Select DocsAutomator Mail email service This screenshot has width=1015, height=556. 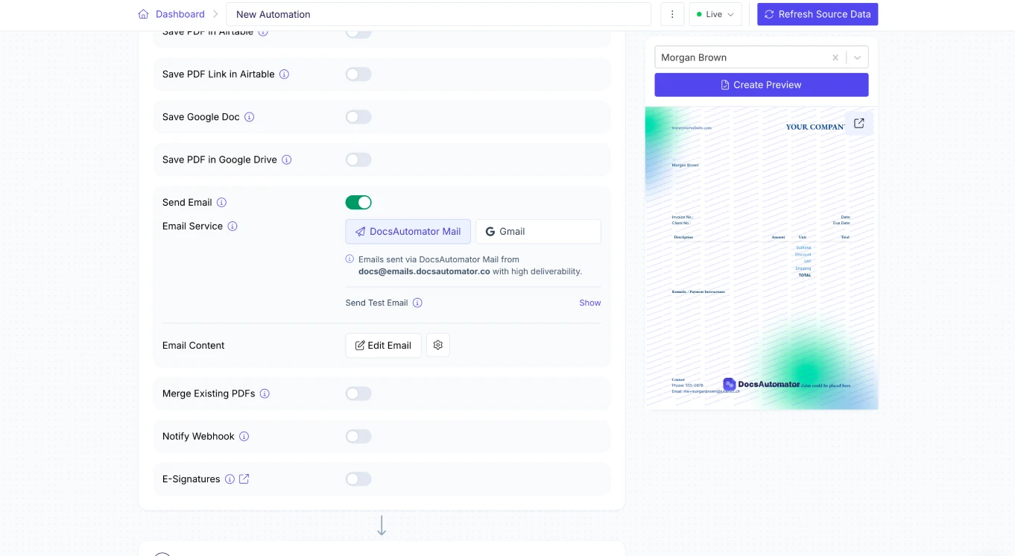click(x=408, y=232)
